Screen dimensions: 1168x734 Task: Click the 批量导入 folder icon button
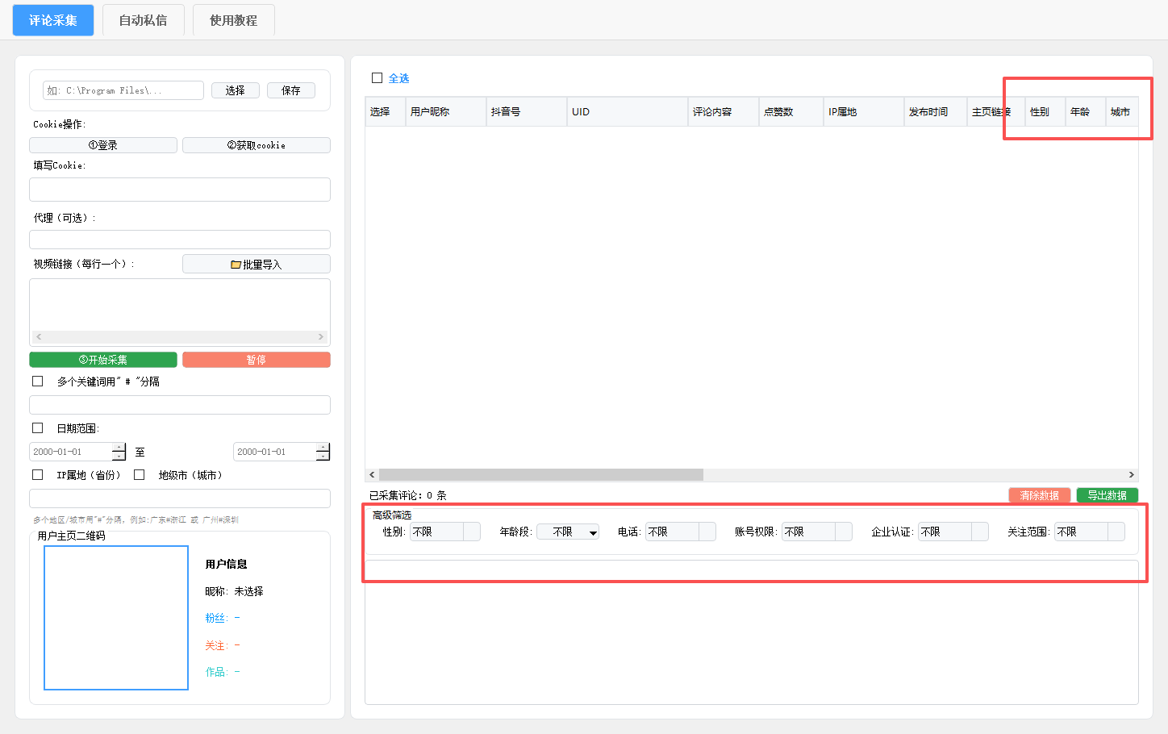256,265
